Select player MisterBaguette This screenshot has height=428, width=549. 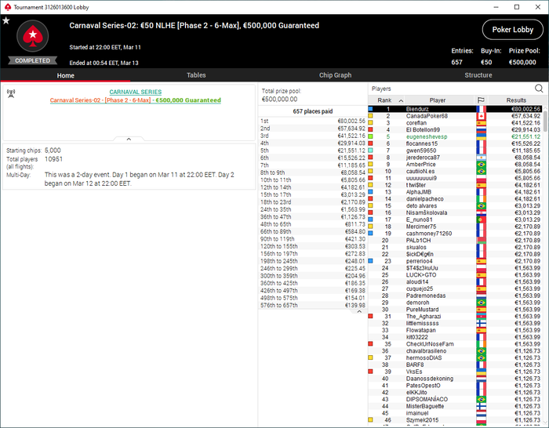coord(456,406)
